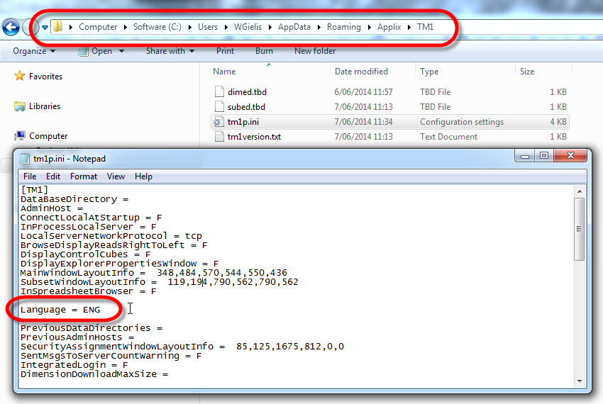
Task: Click the tm1p.ini configuration file icon
Action: point(218,122)
